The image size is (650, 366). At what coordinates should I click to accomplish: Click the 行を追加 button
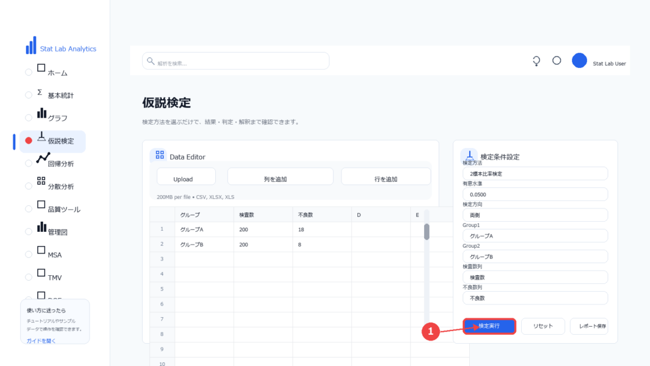click(386, 177)
